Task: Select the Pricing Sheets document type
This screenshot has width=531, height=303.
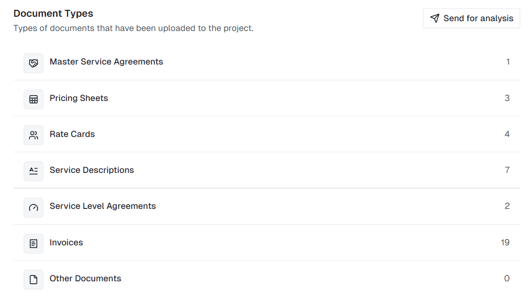Action: pos(79,98)
